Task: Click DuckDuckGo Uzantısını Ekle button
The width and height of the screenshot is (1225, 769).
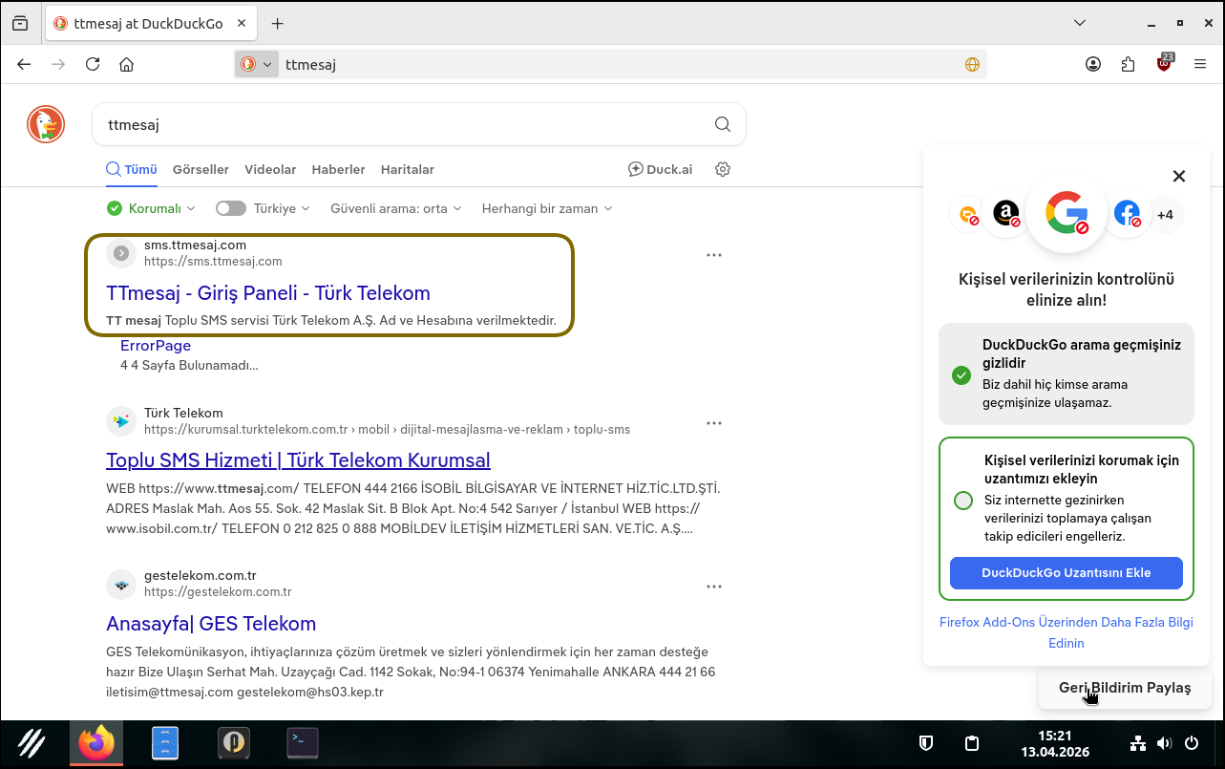Action: 1067,573
